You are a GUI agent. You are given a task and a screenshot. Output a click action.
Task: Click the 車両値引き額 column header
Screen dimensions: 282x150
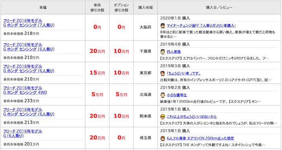coord(97,8)
